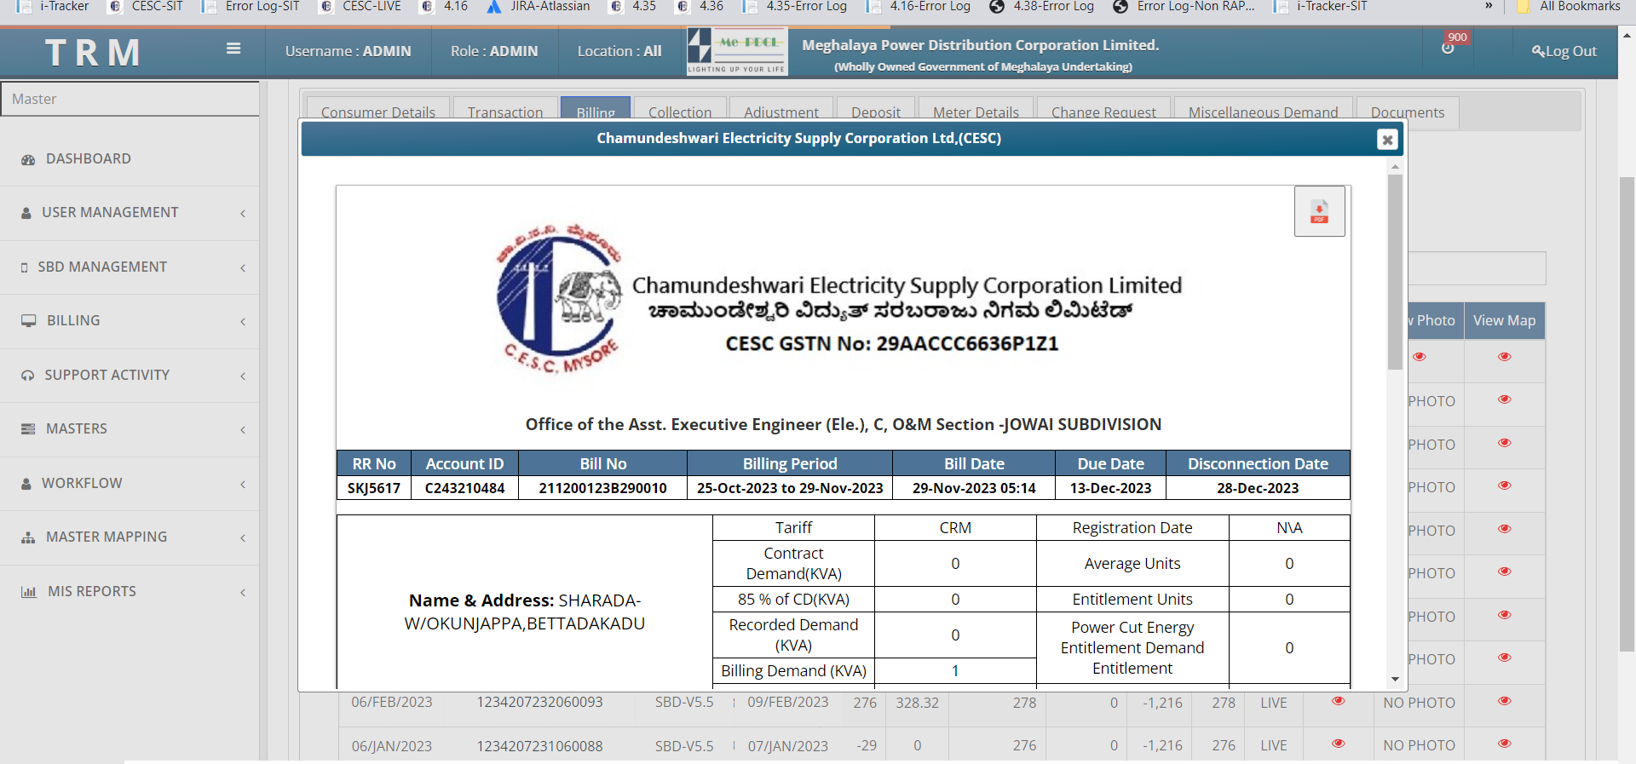Screen dimensions: 1636x764
Task: Click the second row View Map eye icon
Action: 1505,399
